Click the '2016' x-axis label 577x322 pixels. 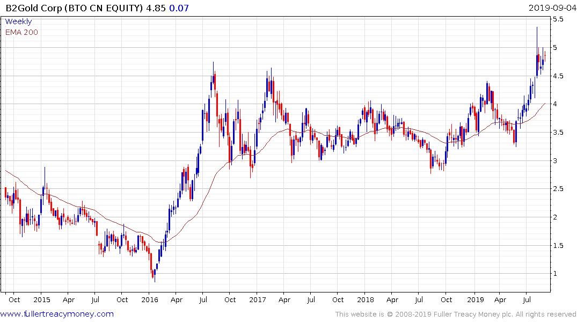click(149, 299)
